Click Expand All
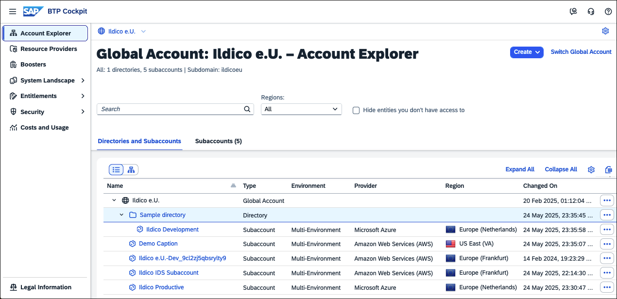This screenshot has width=617, height=299. click(520, 169)
